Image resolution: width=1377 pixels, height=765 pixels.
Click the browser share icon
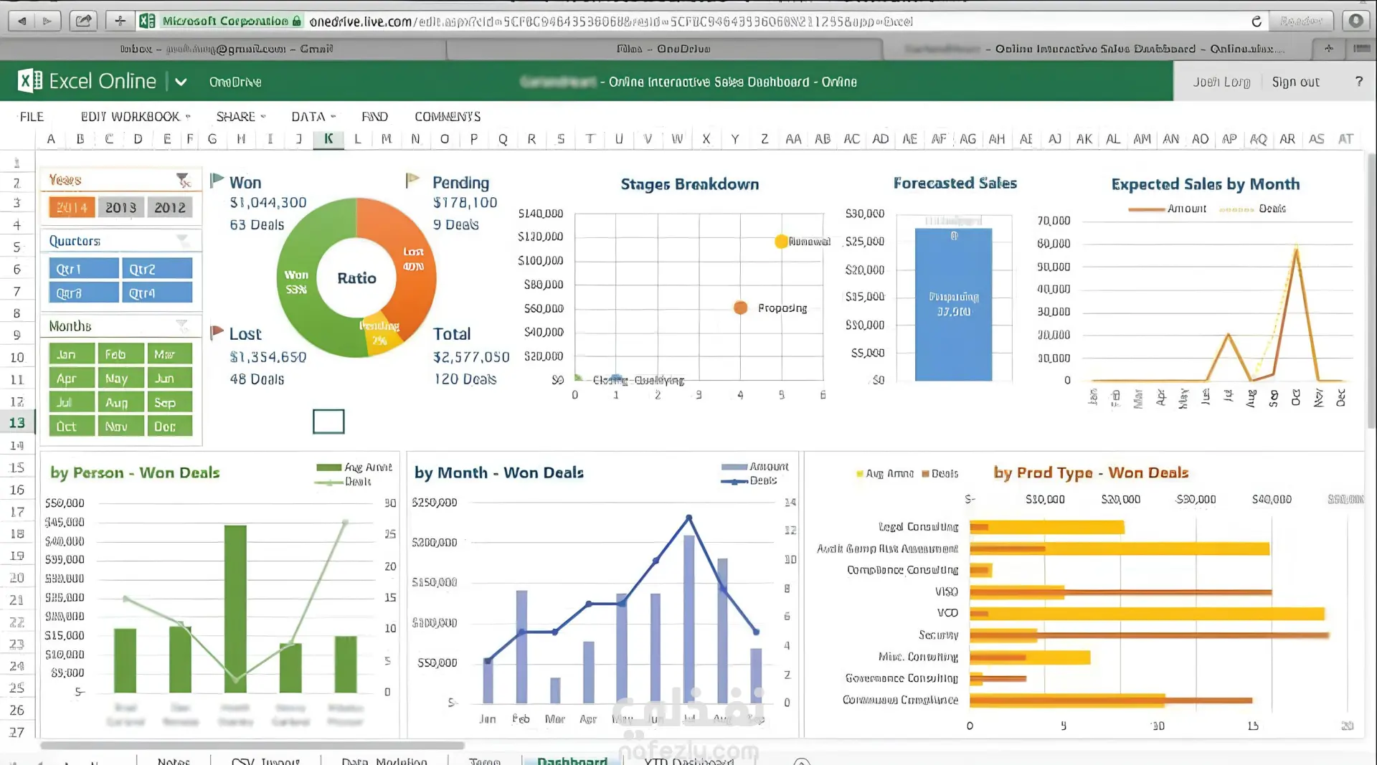(84, 21)
